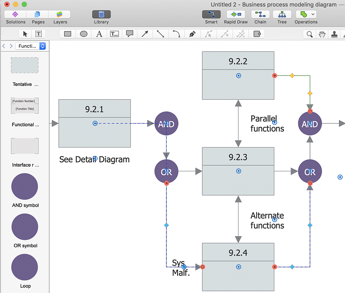
Task: Expand the library selector dropdown
Action: pos(42,46)
